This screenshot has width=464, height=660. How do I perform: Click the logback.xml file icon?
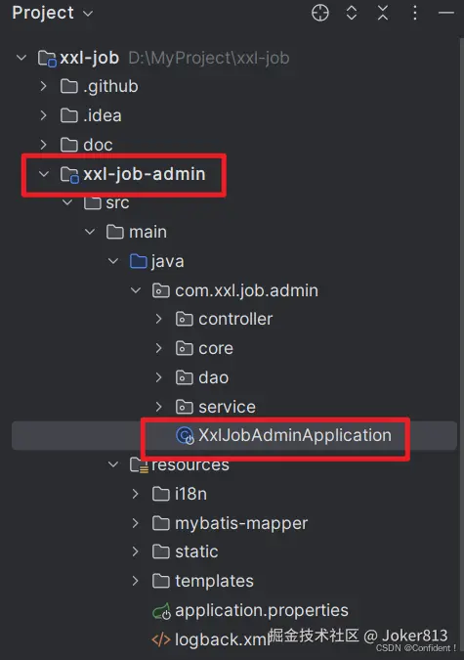161,639
